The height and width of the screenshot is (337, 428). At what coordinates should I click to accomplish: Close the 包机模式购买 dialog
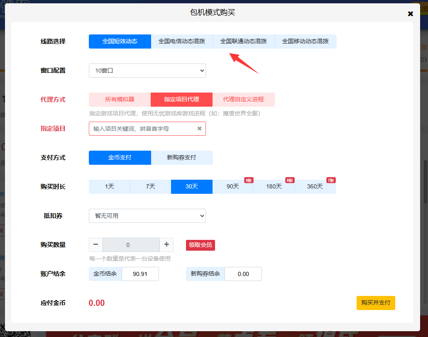410,14
